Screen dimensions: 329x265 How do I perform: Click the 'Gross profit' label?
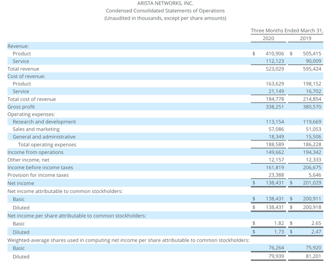point(21,107)
